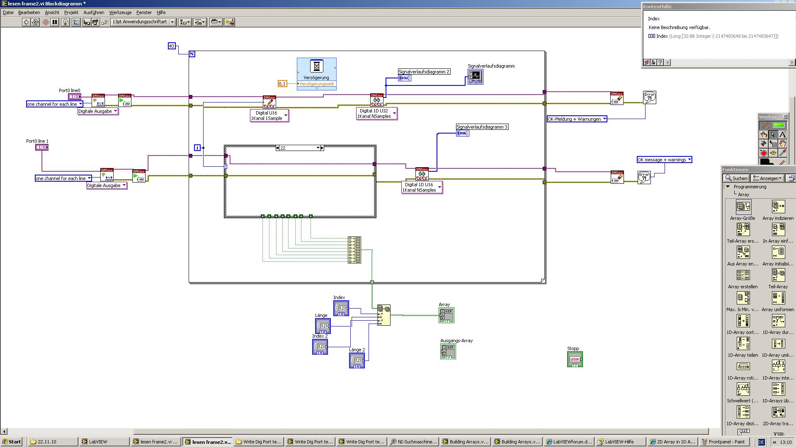Select the color dropper tool
Viewport: 796px width, 448px height.
[782, 153]
